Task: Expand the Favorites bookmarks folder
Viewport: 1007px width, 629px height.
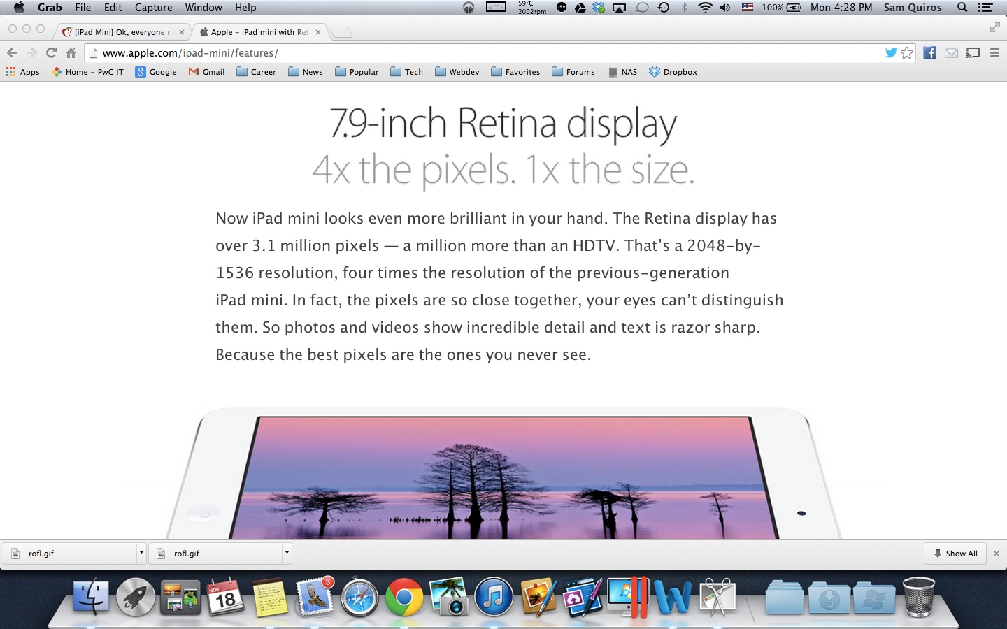Action: 515,72
